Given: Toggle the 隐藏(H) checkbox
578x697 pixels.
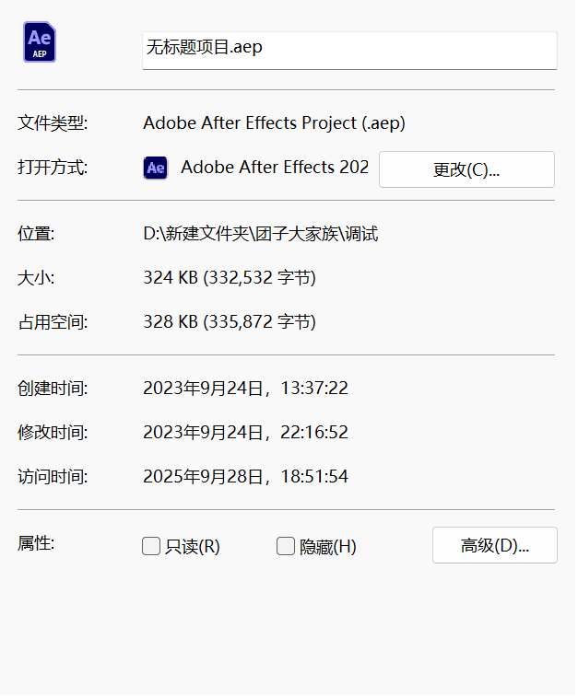Looking at the screenshot, I should click(286, 547).
